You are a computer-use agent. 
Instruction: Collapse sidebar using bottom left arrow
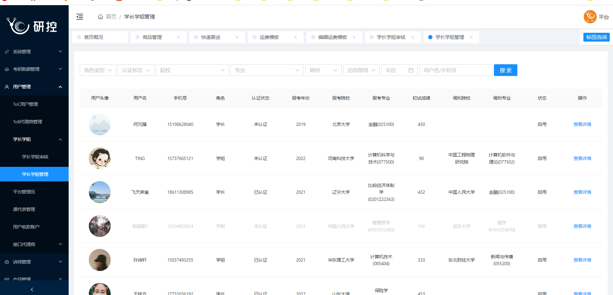[x=32, y=289]
